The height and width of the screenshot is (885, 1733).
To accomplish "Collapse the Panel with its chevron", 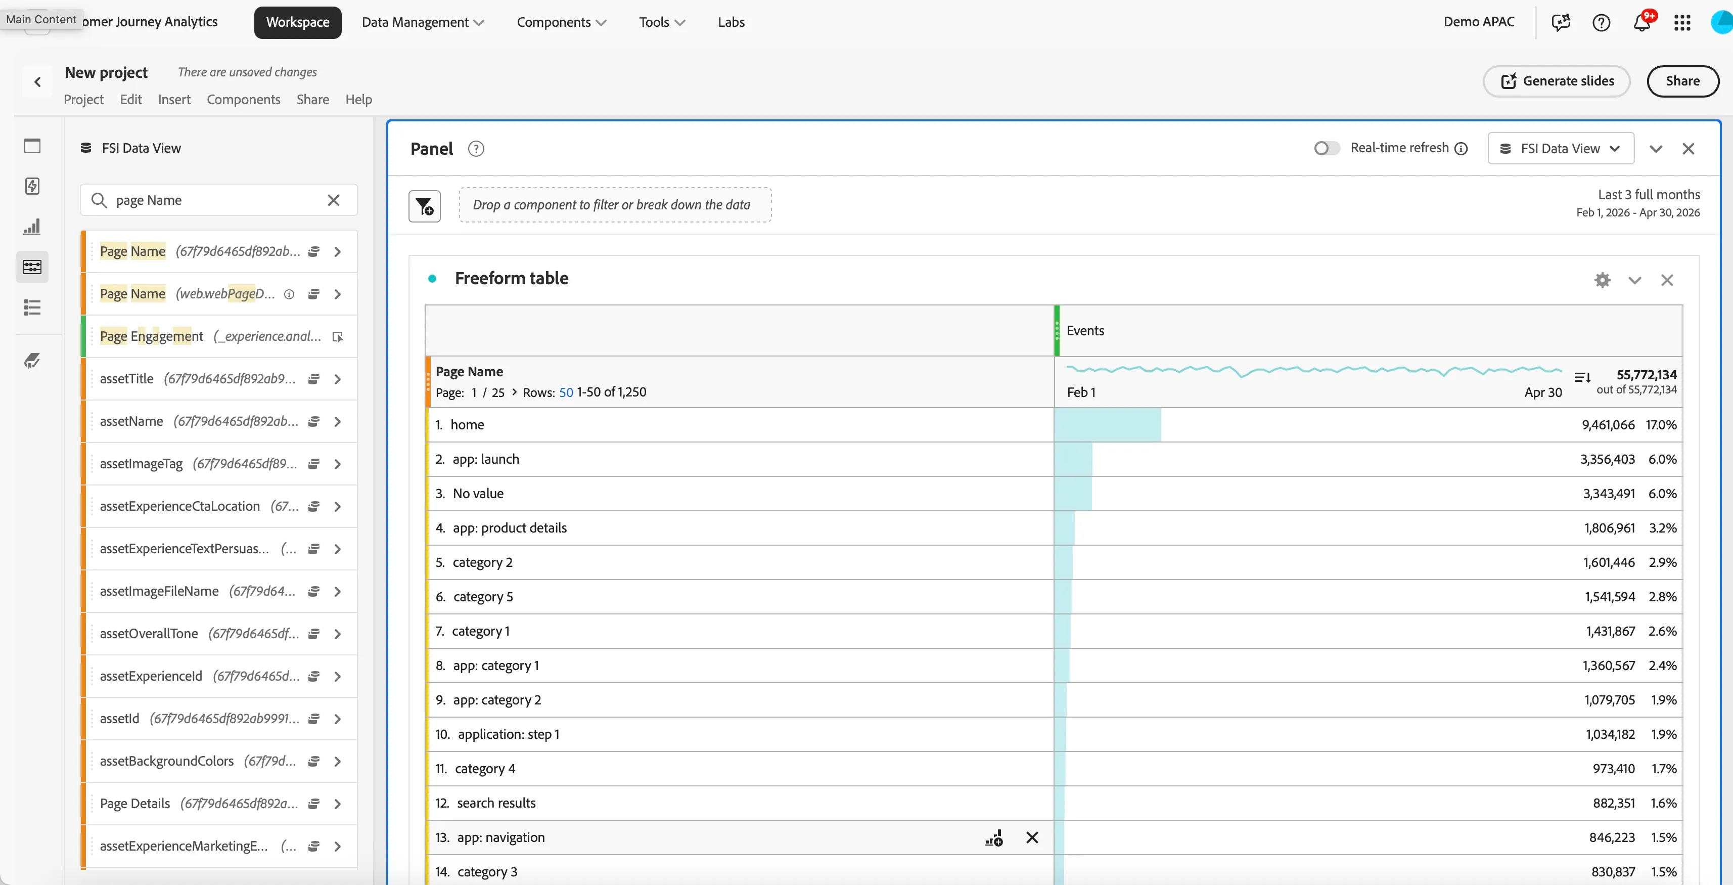I will point(1656,149).
